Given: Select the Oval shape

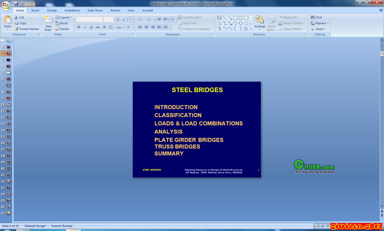Looking at the screenshot, I should [241, 18].
